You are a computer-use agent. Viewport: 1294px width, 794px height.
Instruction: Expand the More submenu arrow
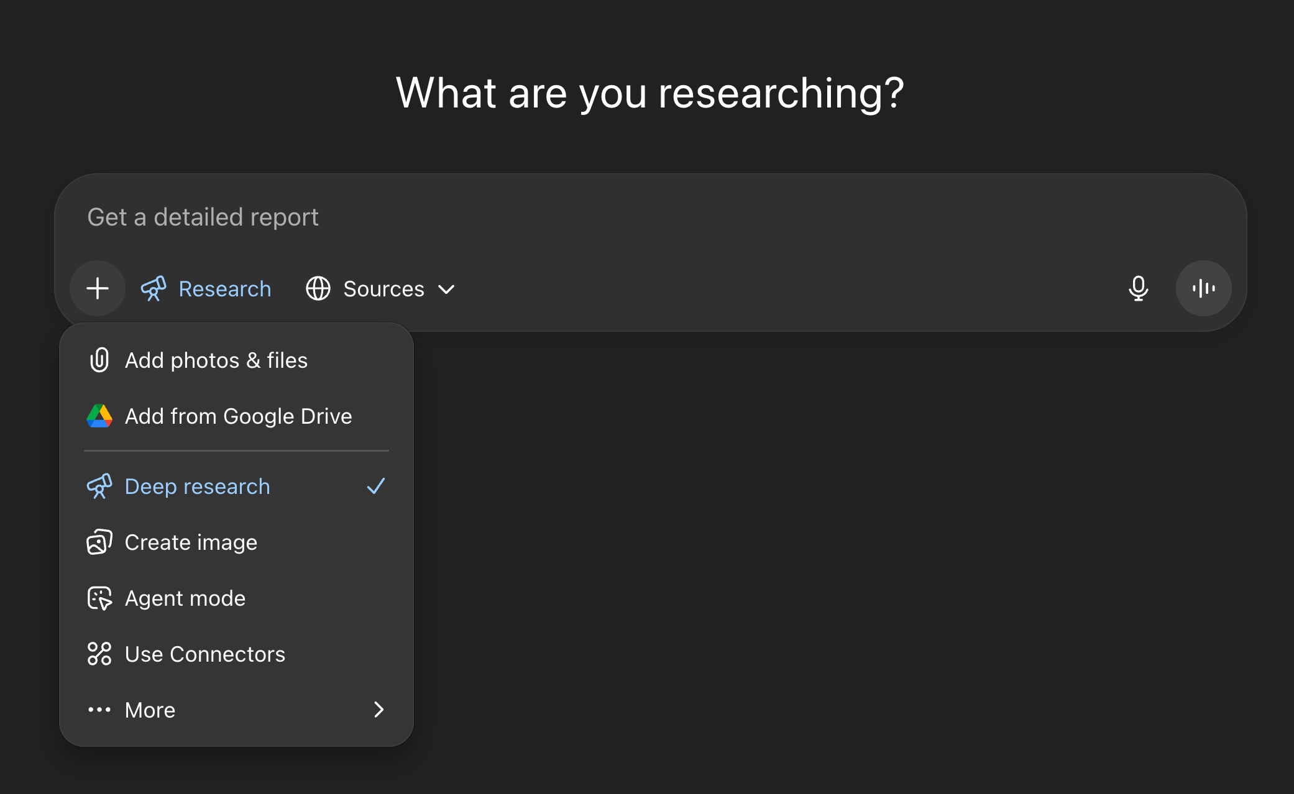pyautogui.click(x=379, y=710)
